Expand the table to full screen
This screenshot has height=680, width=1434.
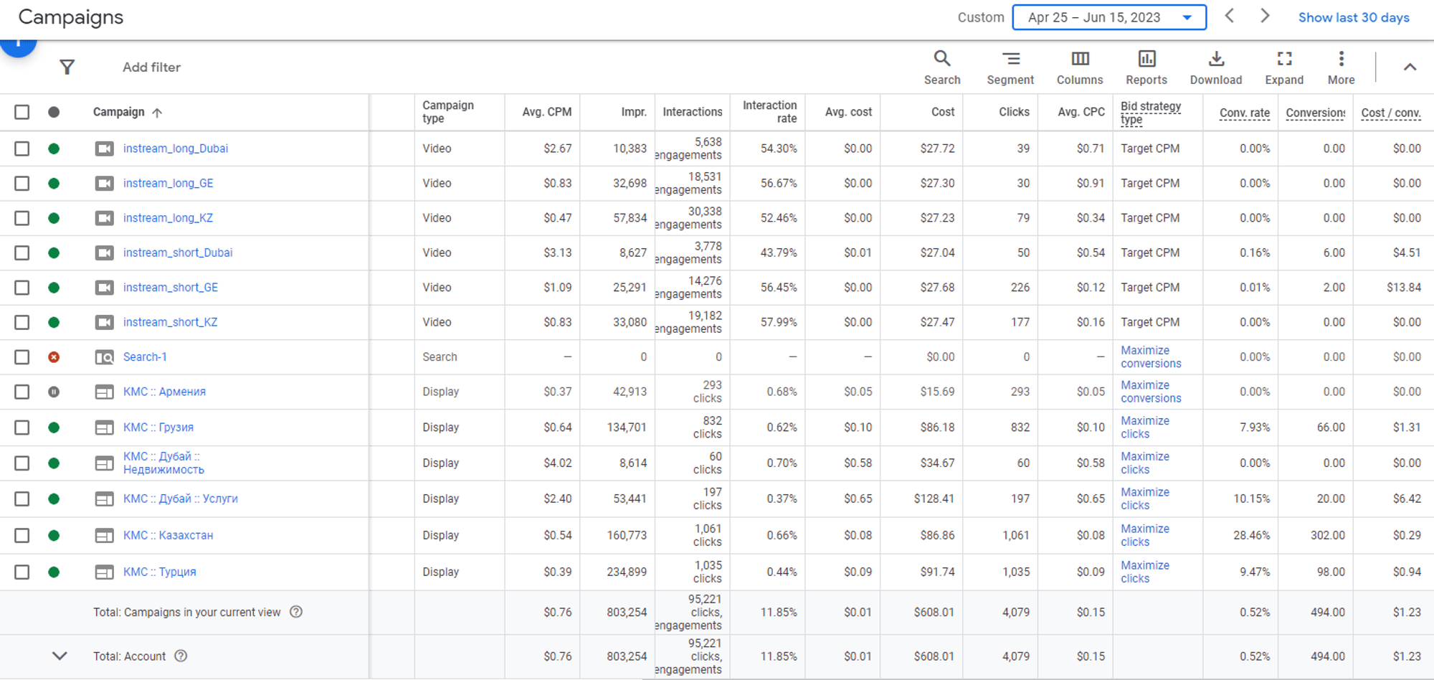tap(1283, 60)
